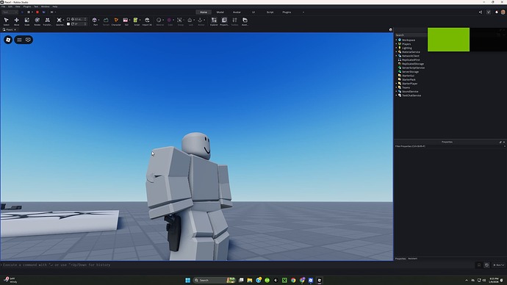Open the Part dropdown arrow
The image size is (507, 285).
(x=98, y=20)
